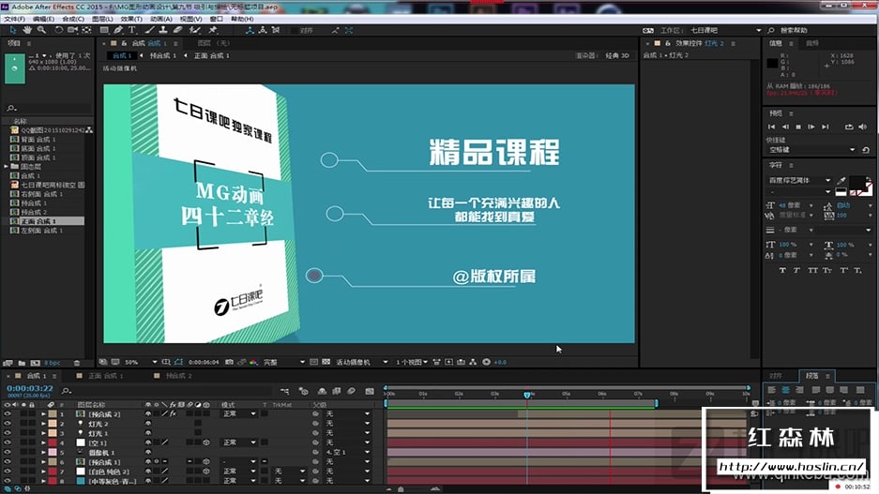Toggle visibility of 摄像机 1 layer
The height and width of the screenshot is (494, 879).
tap(8, 452)
